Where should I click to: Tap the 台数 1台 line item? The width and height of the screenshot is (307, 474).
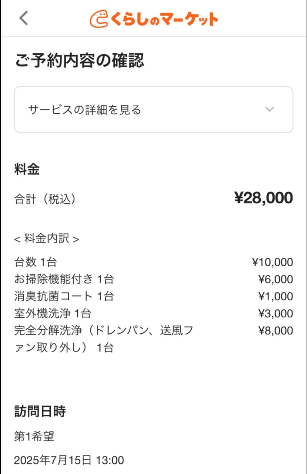point(35,262)
